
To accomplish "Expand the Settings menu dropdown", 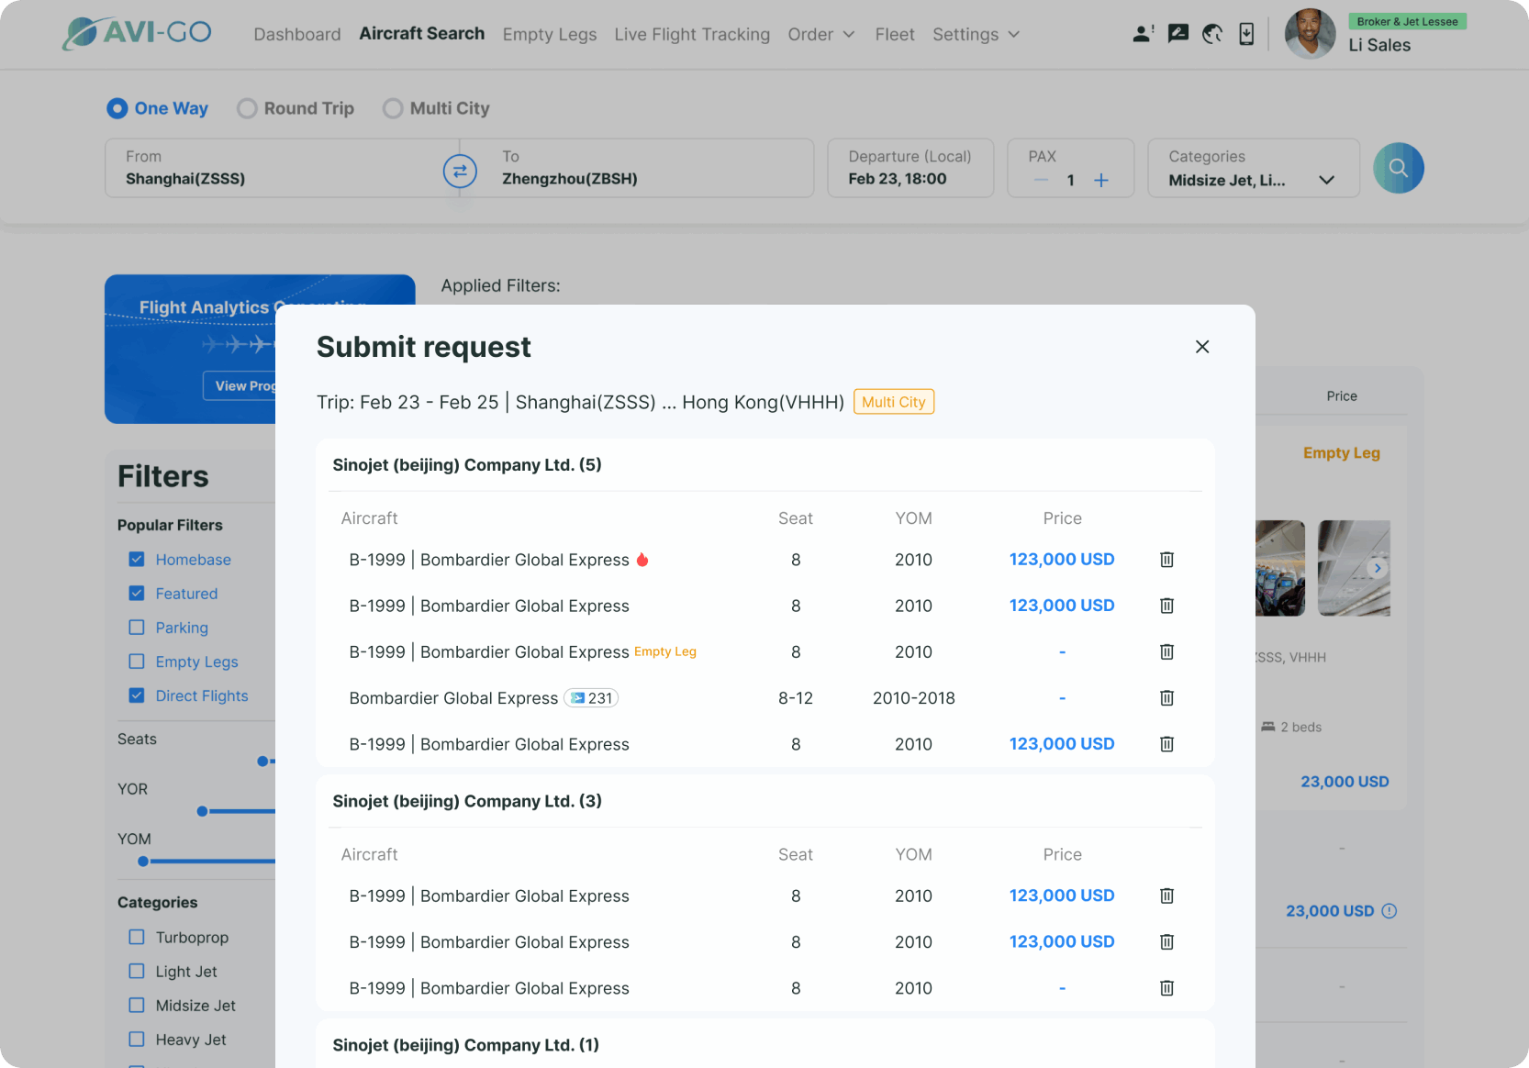I will tap(977, 34).
